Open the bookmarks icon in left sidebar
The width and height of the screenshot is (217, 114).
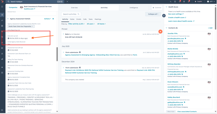point(2,7)
